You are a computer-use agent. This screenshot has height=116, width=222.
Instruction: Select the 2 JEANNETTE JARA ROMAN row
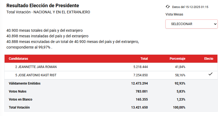(x=36, y=67)
